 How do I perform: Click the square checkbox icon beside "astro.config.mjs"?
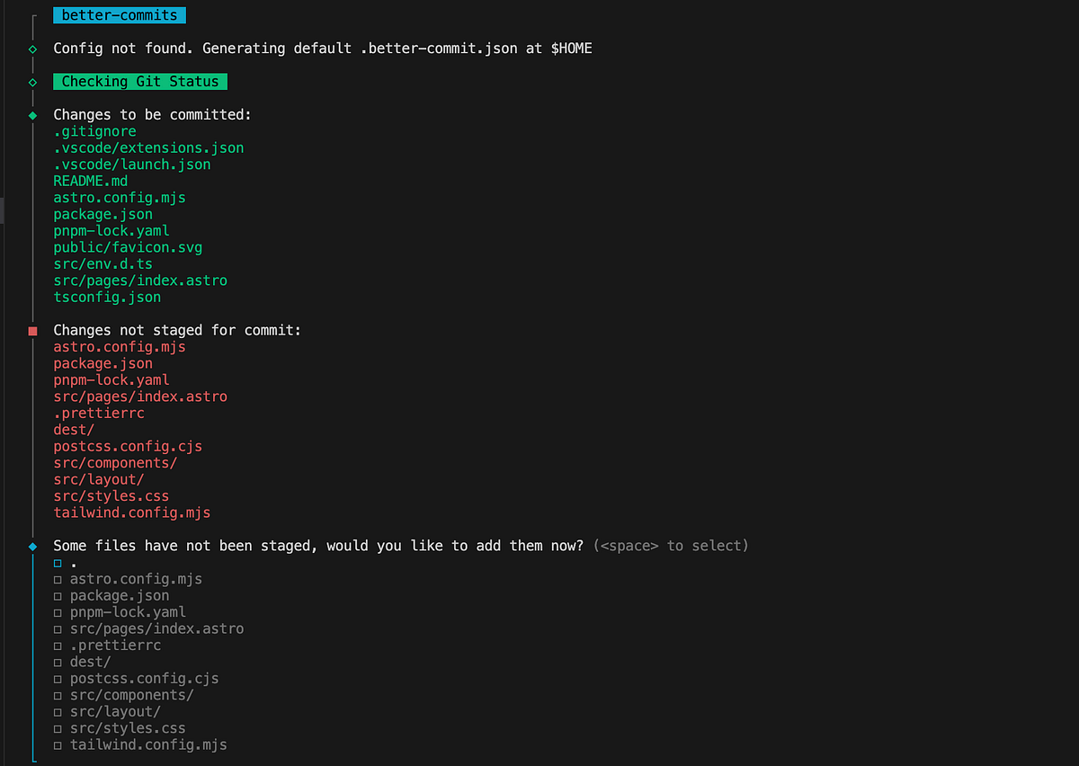58,579
